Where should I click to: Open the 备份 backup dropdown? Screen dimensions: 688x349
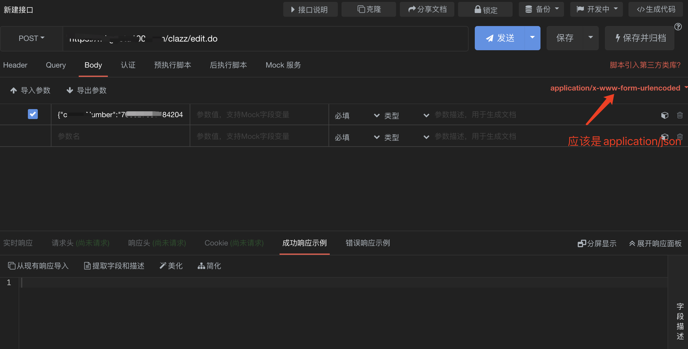pyautogui.click(x=541, y=10)
